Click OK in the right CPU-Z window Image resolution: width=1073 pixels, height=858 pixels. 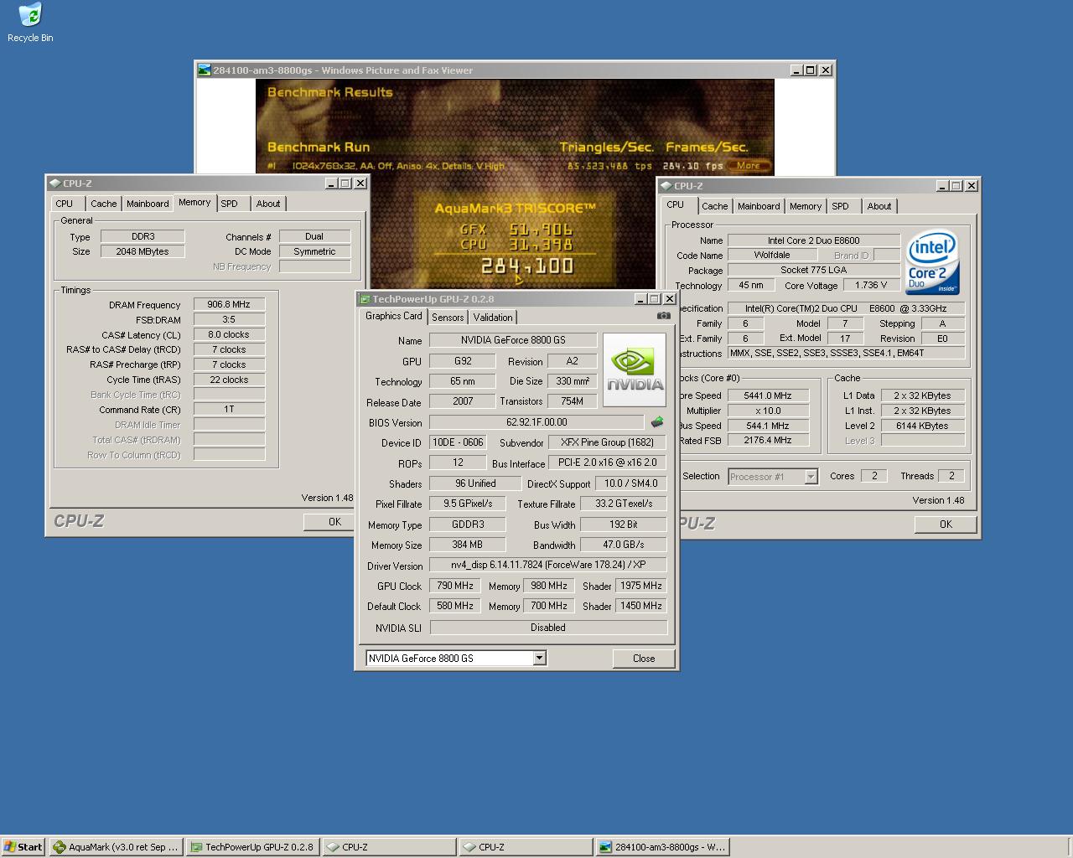coord(946,525)
